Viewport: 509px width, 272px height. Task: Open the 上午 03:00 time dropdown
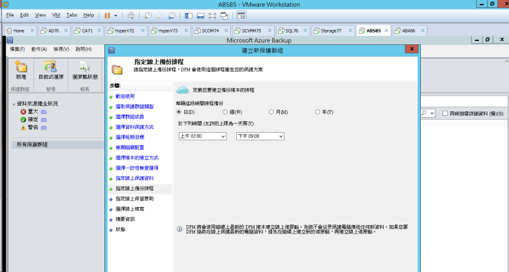(202, 136)
